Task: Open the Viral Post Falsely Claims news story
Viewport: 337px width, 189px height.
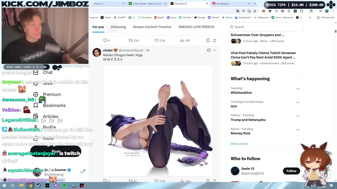Action: tap(263, 55)
